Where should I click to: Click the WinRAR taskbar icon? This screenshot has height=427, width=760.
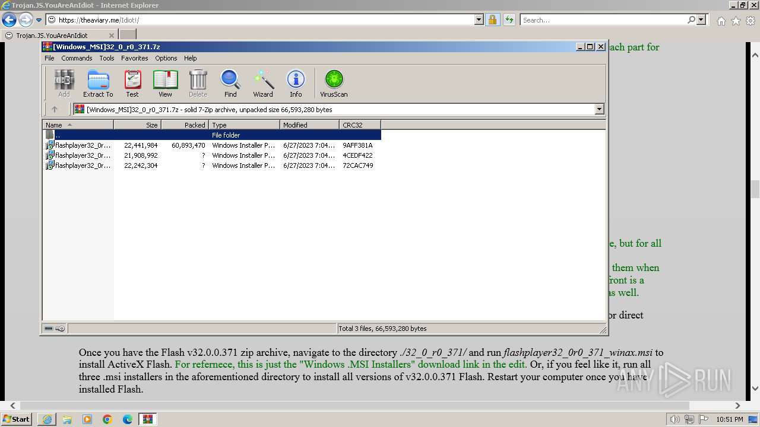coord(148,419)
